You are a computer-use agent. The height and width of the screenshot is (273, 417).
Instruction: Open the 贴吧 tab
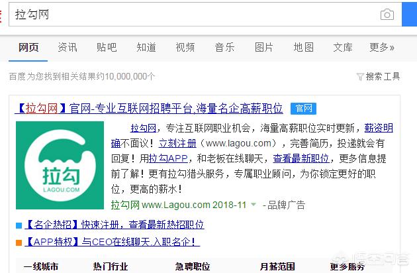[x=107, y=48]
